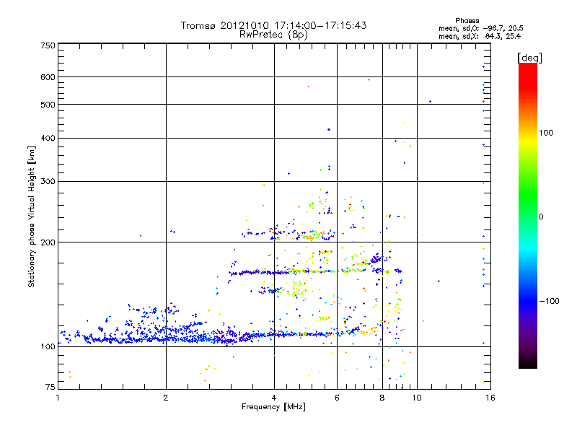Click the x-axis tick label '1'
The image size is (577, 433).
[x=58, y=398]
